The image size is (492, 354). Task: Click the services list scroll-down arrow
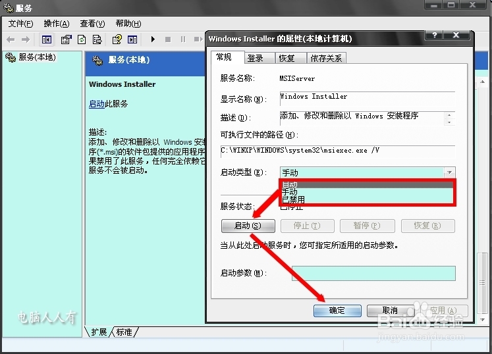pyautogui.click(x=483, y=320)
